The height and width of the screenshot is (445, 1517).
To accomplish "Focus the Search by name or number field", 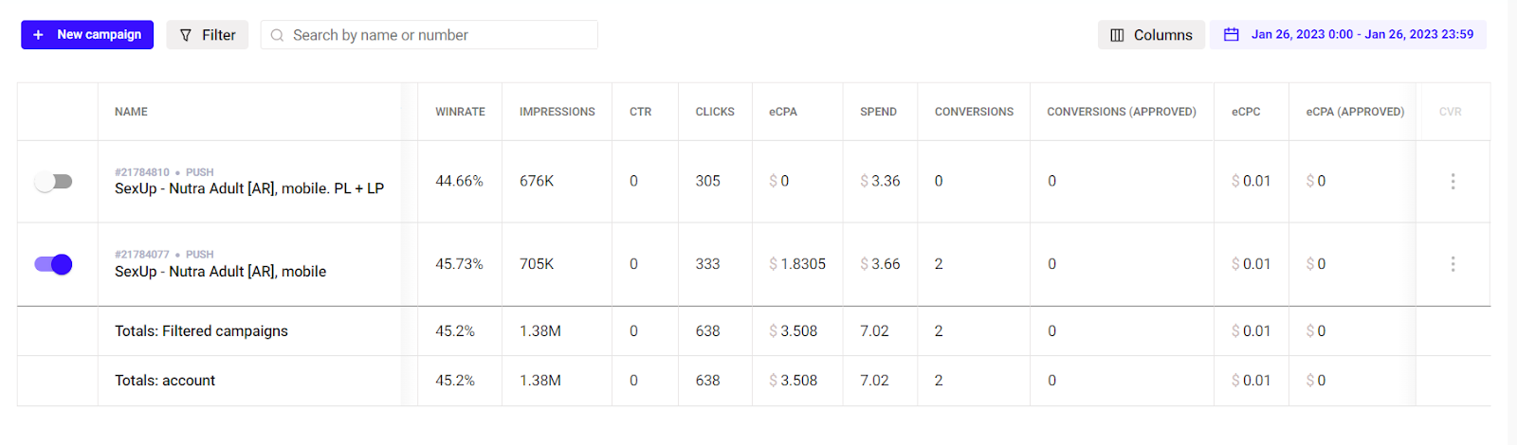I will click(429, 35).
